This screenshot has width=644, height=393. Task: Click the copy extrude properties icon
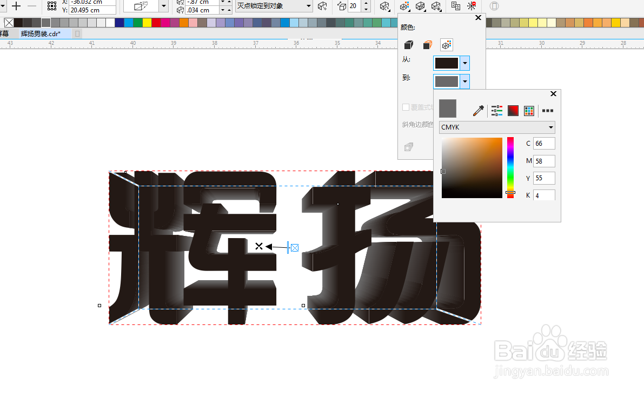456,6
